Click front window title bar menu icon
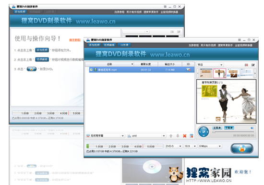264x185 pixels. coord(239,40)
